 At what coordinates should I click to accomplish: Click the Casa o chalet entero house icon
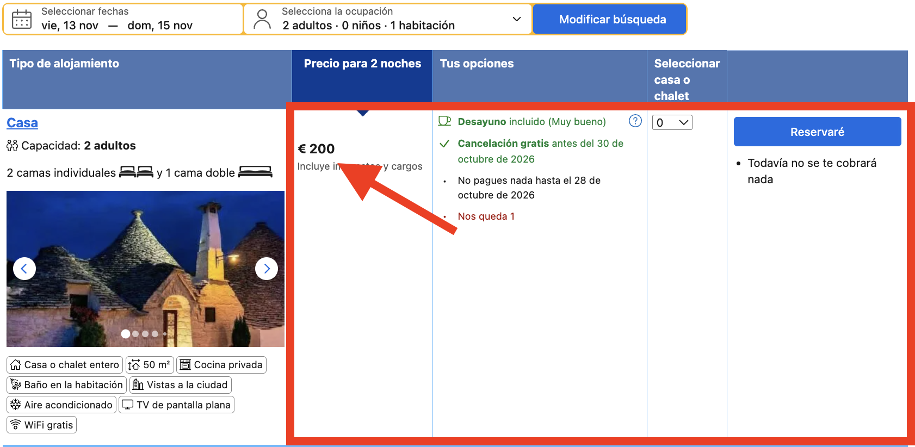(16, 364)
